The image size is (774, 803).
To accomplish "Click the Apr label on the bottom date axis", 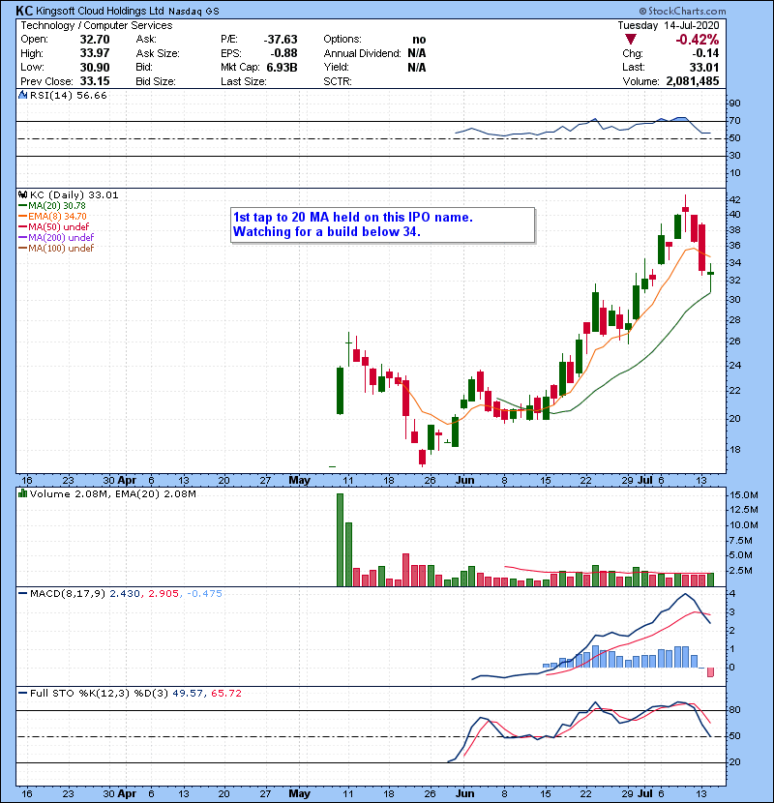I will [127, 793].
